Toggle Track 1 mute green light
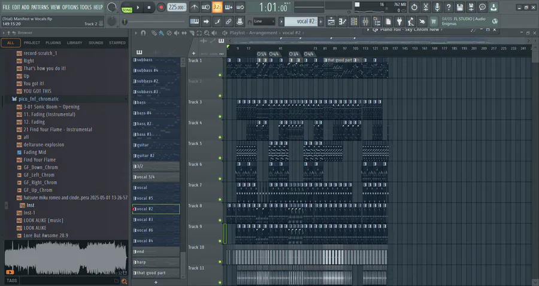Viewport: 539px width, 286px height. [x=220, y=75]
